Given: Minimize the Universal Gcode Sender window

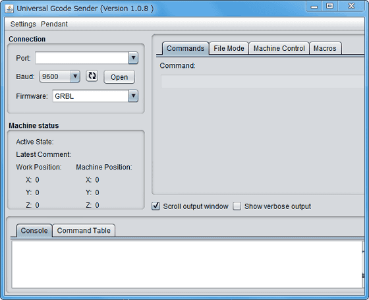Looking at the screenshot, I should [314, 7].
